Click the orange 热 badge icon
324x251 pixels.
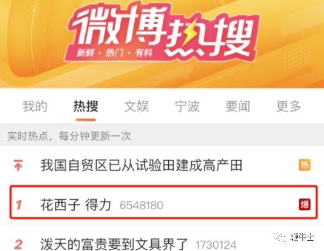click(305, 165)
